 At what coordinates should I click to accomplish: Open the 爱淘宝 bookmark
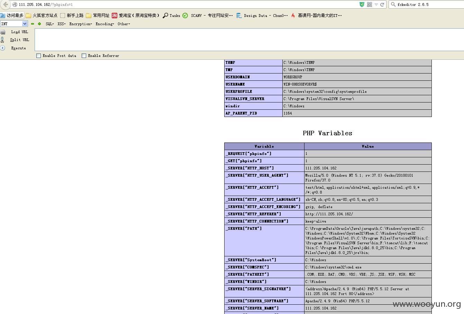point(135,16)
